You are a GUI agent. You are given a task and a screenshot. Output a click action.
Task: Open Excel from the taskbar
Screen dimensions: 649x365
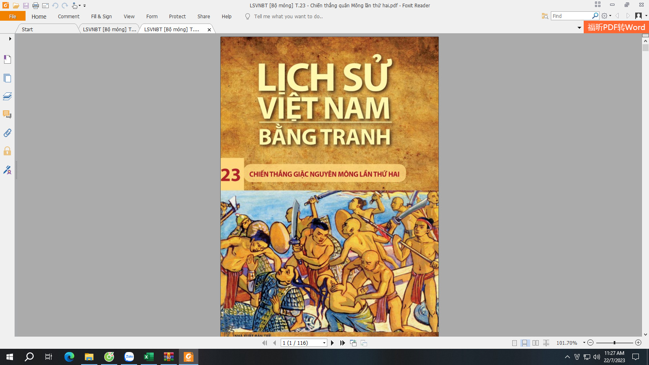149,357
